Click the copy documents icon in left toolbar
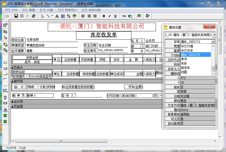 5,32
